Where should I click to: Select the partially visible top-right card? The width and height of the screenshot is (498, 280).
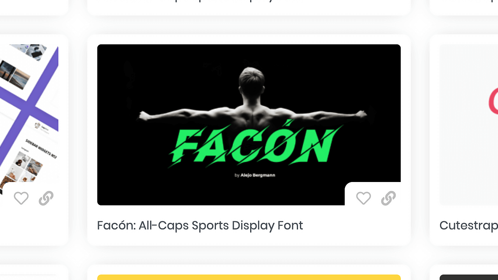click(x=464, y=7)
